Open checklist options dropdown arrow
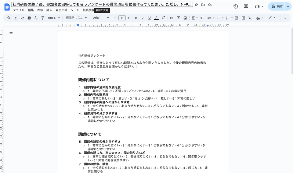 (213, 18)
